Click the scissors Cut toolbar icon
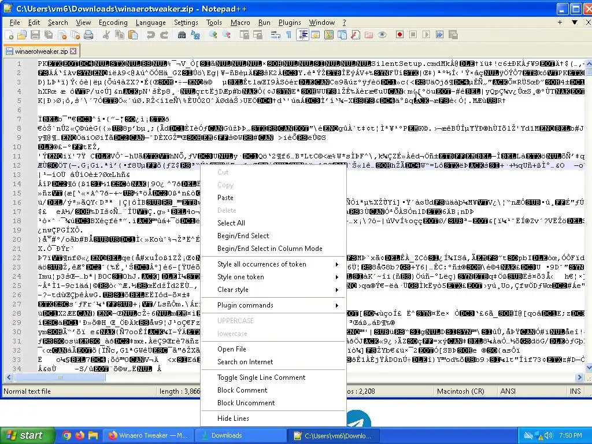Image resolution: width=592 pixels, height=444 pixels. coord(106,35)
